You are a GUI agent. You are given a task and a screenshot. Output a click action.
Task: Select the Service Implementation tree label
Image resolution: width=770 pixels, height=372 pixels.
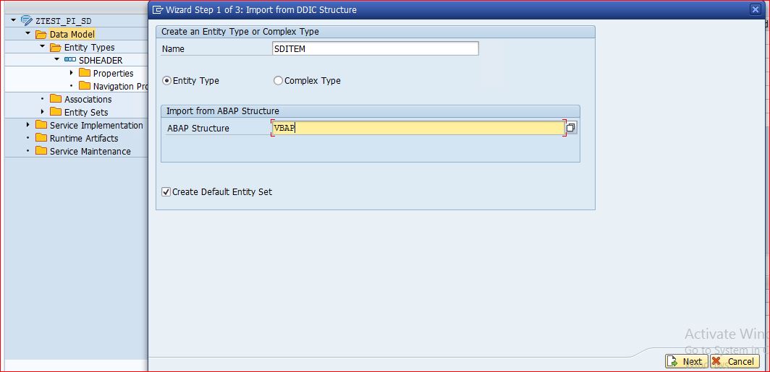[96, 126]
